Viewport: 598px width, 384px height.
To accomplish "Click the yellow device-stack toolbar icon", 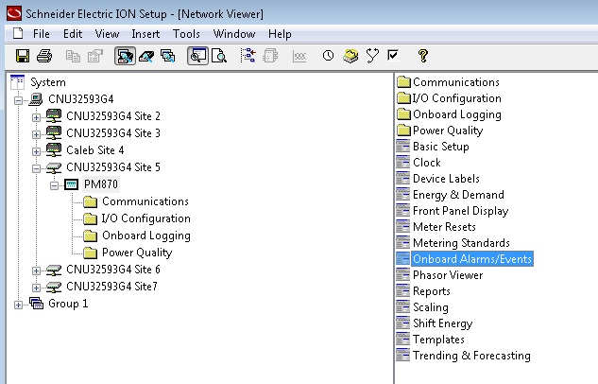I will pos(350,56).
